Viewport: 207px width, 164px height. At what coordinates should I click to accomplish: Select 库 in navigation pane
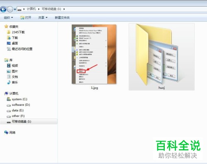(x=11, y=60)
